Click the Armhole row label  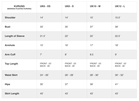(10, 45)
